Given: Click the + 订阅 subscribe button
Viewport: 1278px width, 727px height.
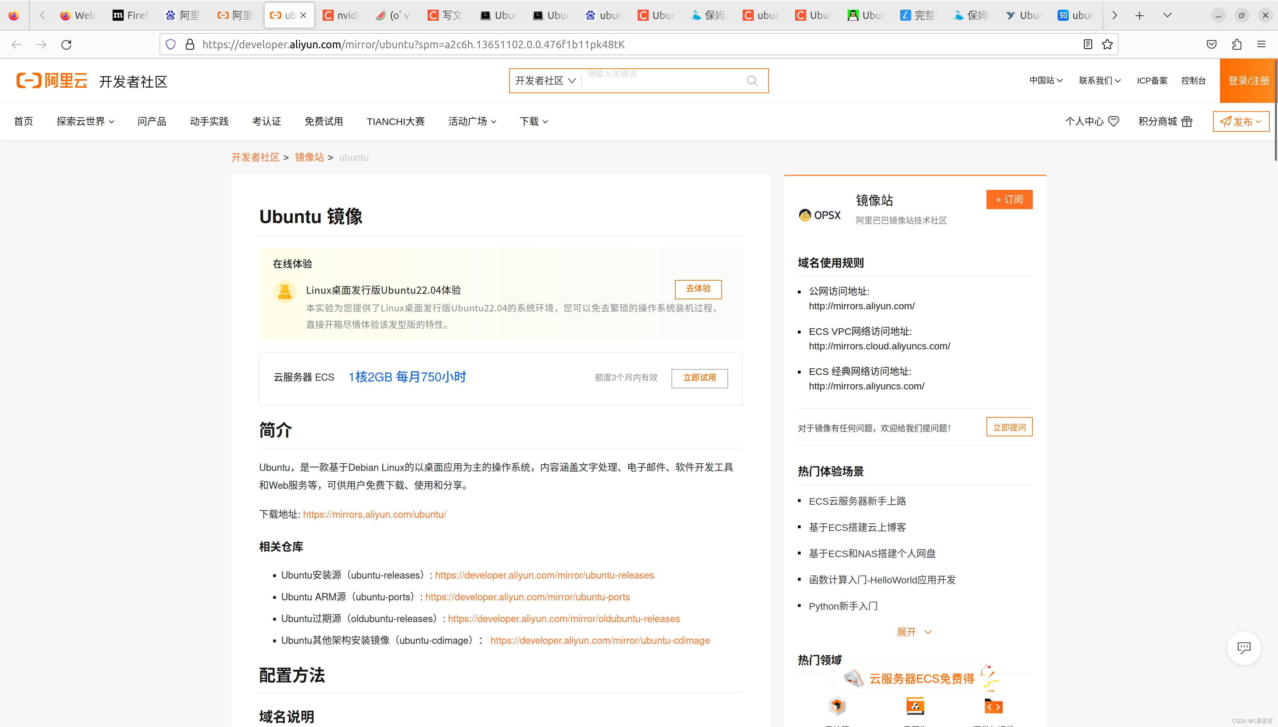Looking at the screenshot, I should (x=1009, y=200).
